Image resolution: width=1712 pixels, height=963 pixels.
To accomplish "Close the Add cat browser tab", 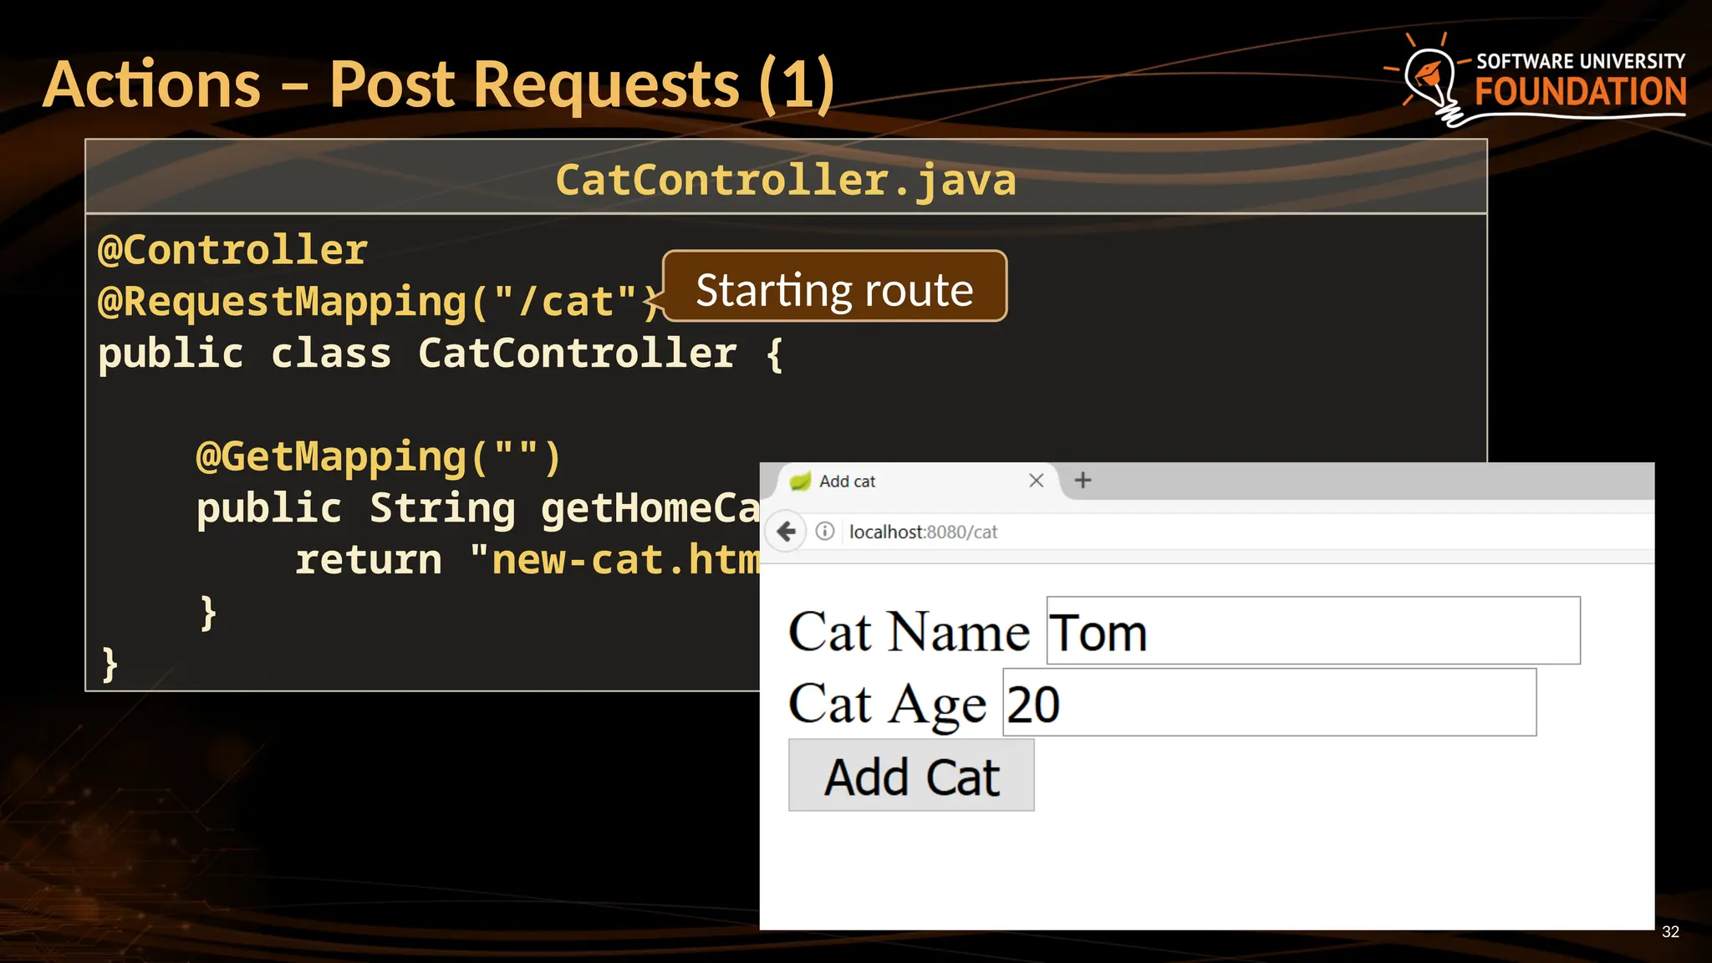I will pyautogui.click(x=1036, y=481).
